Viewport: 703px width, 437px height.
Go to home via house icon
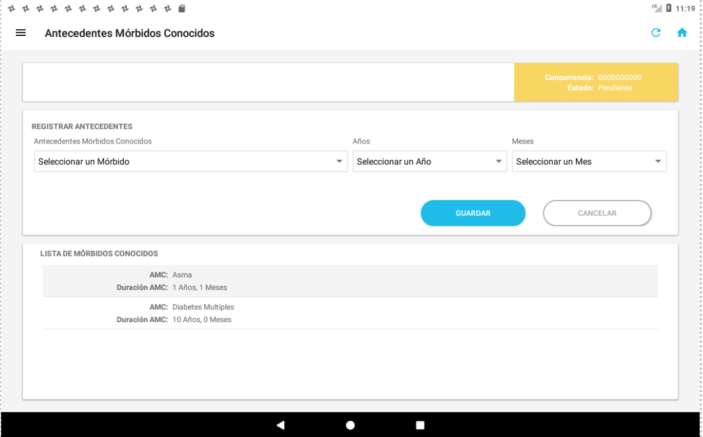(682, 33)
